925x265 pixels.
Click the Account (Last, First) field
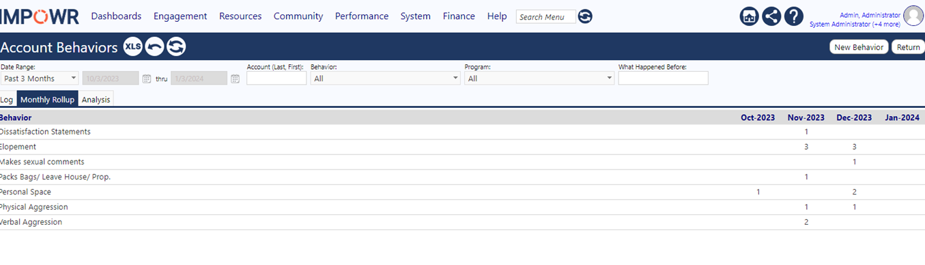pos(276,79)
